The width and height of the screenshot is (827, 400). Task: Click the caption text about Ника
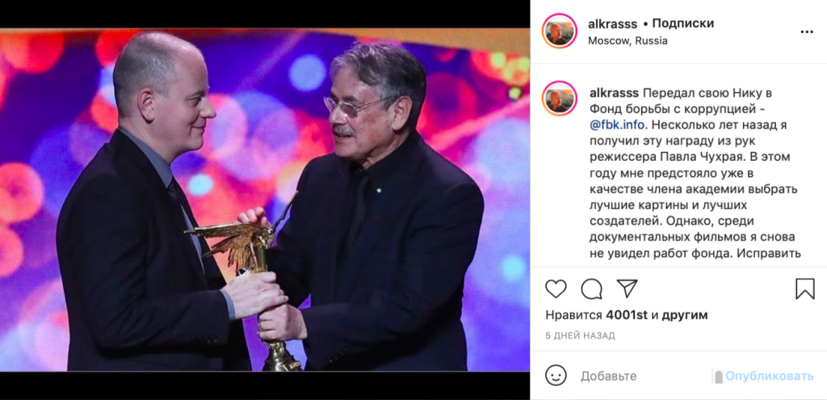pyautogui.click(x=695, y=175)
